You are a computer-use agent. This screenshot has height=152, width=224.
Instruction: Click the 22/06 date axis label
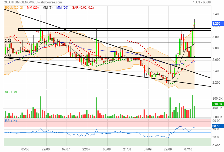click(46, 149)
